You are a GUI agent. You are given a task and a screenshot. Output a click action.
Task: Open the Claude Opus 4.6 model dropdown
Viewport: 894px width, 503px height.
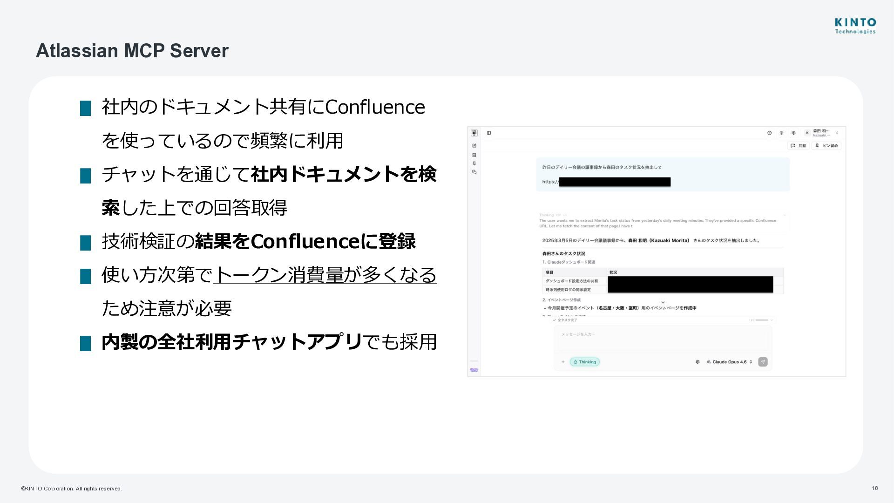click(x=730, y=362)
